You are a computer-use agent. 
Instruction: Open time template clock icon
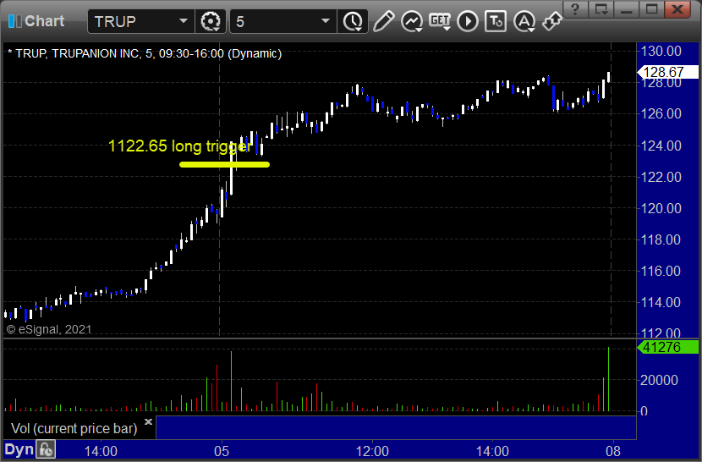[354, 21]
